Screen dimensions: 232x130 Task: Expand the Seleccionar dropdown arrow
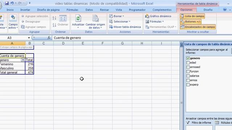tap(130, 22)
